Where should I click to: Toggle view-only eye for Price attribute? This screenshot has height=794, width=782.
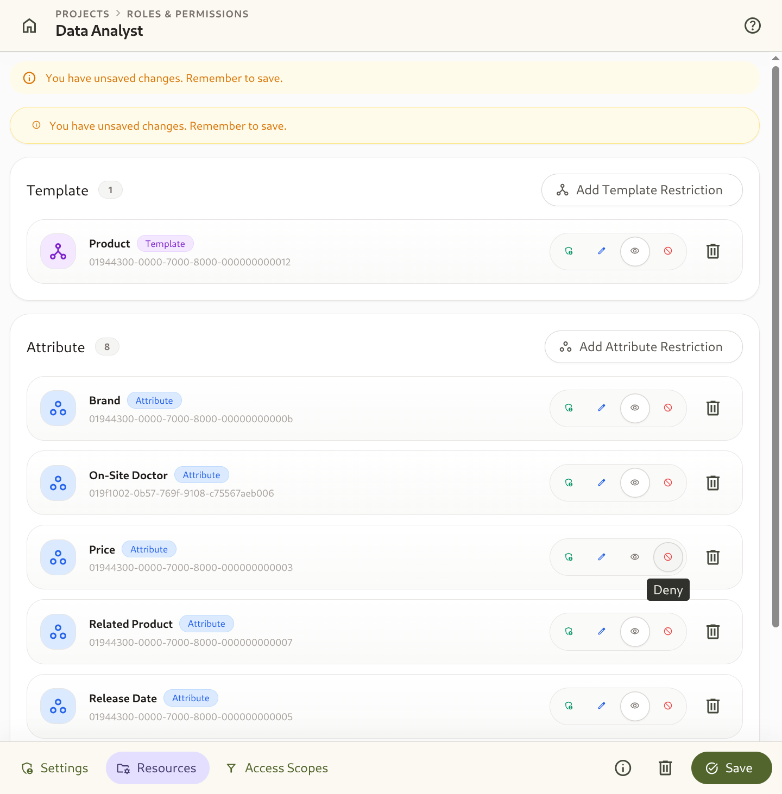pos(635,557)
